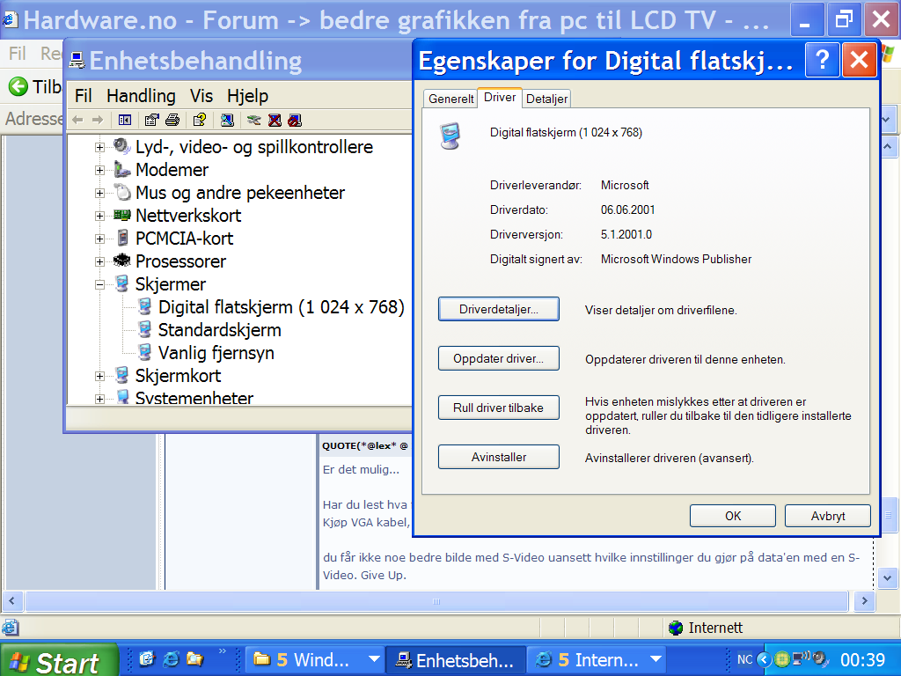Open the folder icon in quick launch
This screenshot has width=901, height=676.
pos(194,658)
